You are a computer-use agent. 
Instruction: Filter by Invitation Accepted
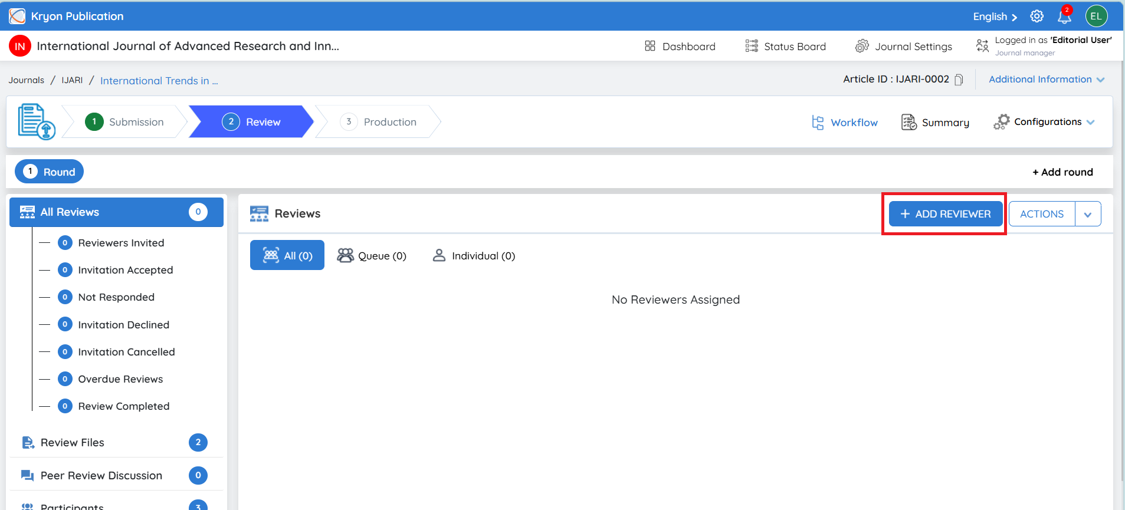tap(116, 270)
